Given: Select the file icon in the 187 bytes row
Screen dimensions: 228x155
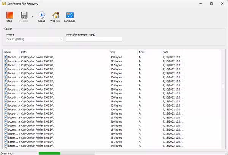Looking at the screenshot, I should point(6,129).
